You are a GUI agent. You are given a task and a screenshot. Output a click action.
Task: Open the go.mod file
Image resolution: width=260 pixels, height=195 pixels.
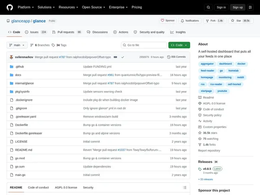coord(20,158)
